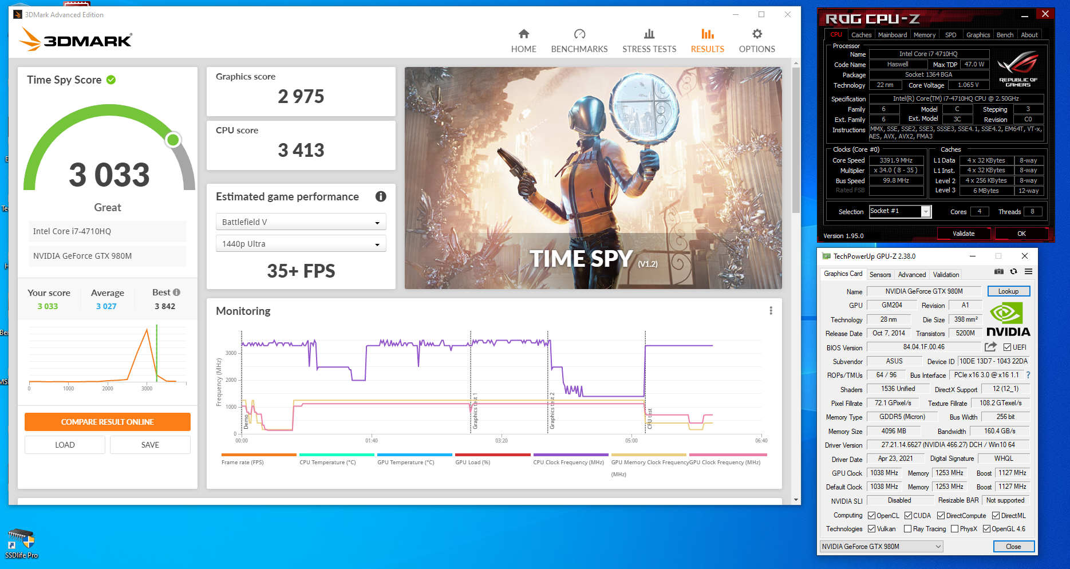This screenshot has height=569, width=1070.
Task: Click the green verified checkmark beside Time Spy Score
Action: pos(111,80)
